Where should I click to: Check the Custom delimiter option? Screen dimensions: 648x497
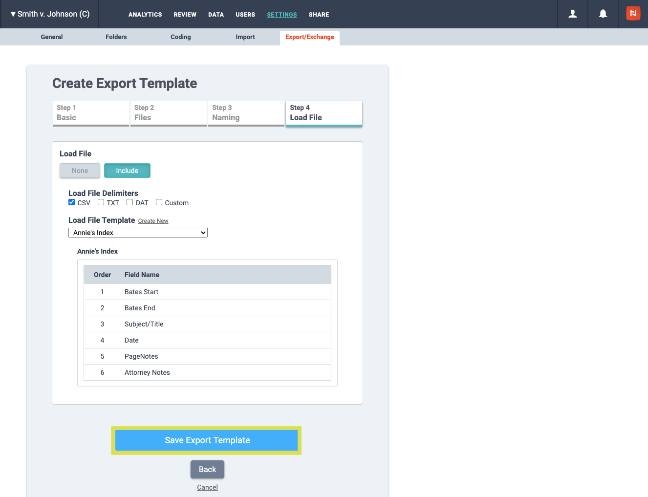coord(159,202)
